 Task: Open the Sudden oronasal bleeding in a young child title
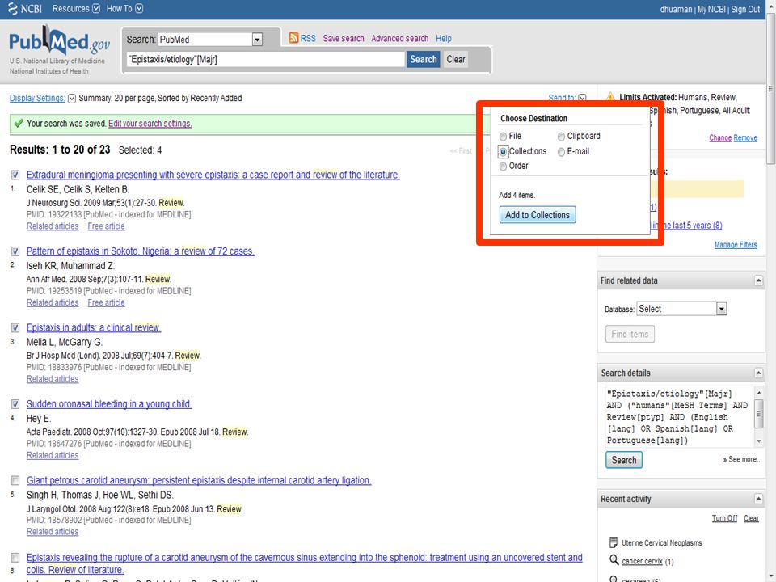click(109, 404)
